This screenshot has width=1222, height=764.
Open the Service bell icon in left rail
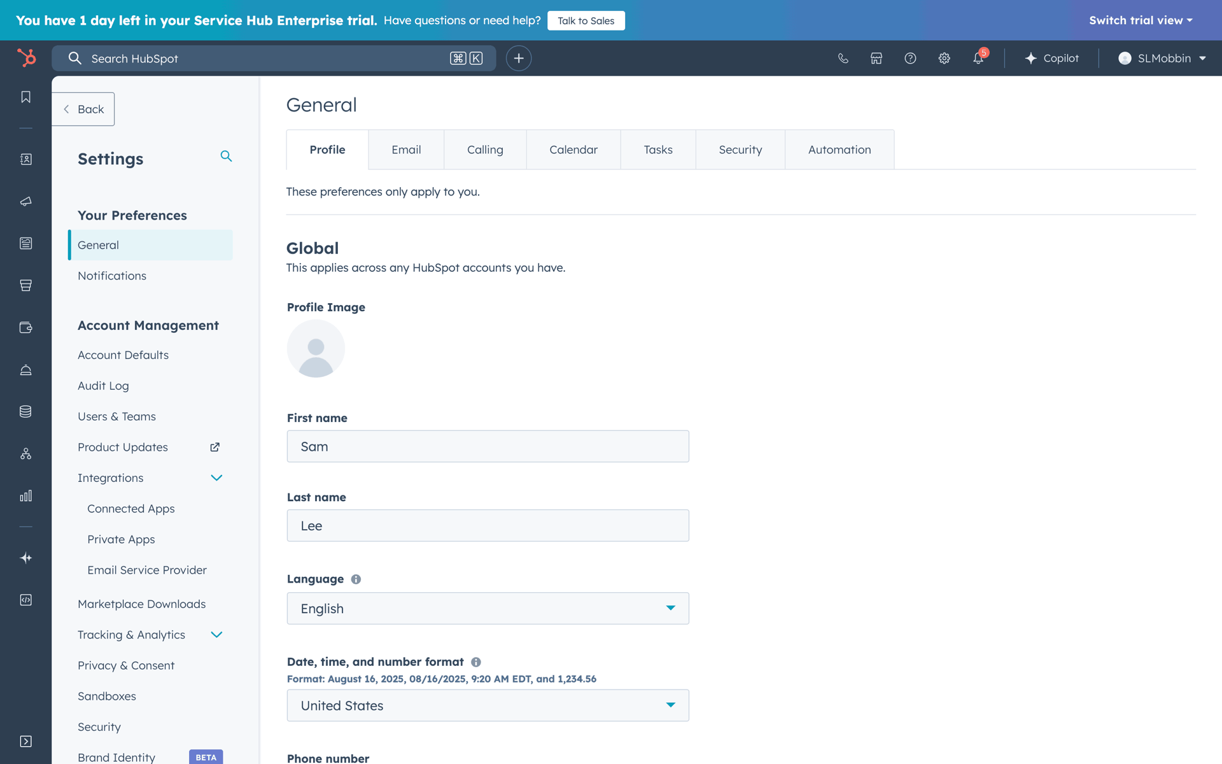(x=25, y=370)
